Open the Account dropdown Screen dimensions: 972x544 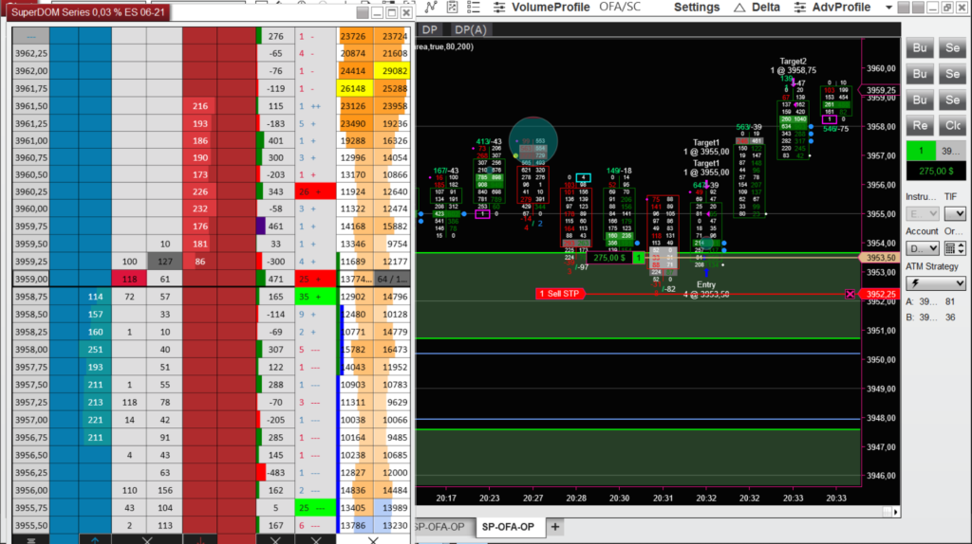pyautogui.click(x=923, y=248)
